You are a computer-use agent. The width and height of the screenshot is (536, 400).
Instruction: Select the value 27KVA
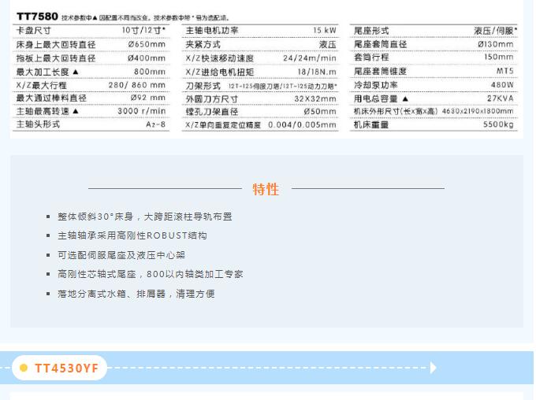(x=500, y=98)
